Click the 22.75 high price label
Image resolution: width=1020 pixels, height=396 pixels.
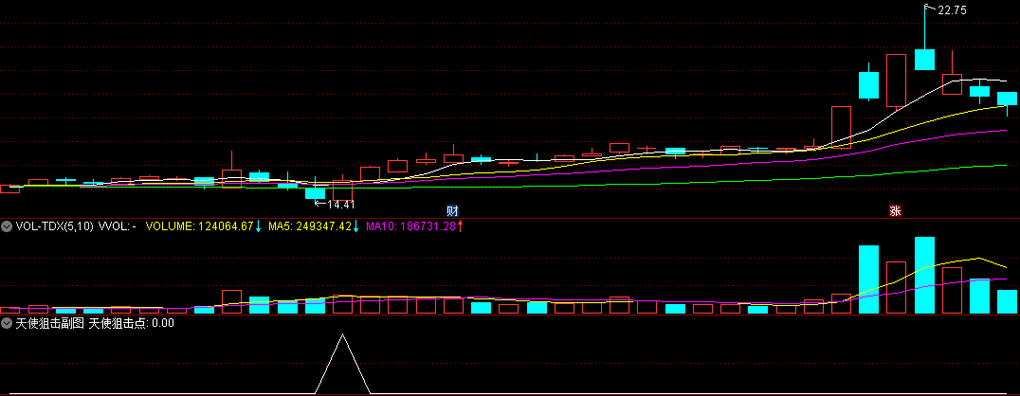[x=953, y=9]
